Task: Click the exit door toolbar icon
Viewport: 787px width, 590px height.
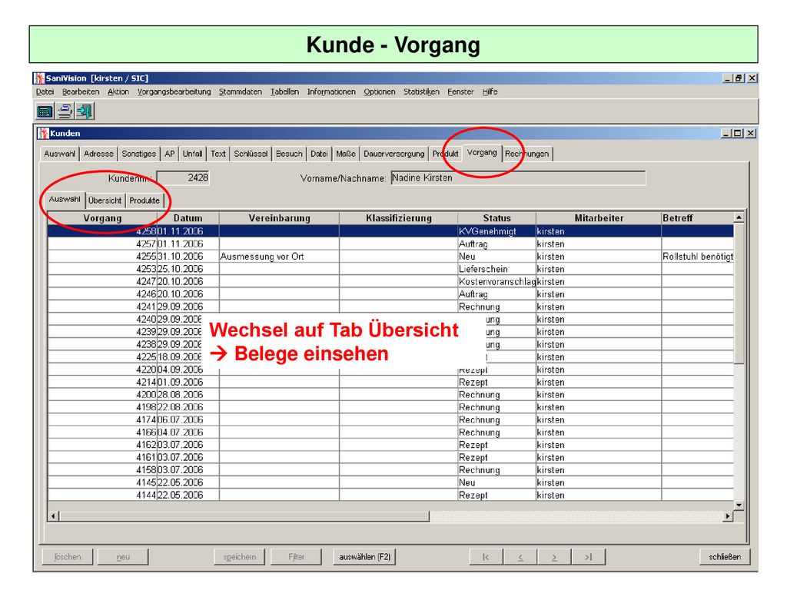Action: tap(85, 111)
